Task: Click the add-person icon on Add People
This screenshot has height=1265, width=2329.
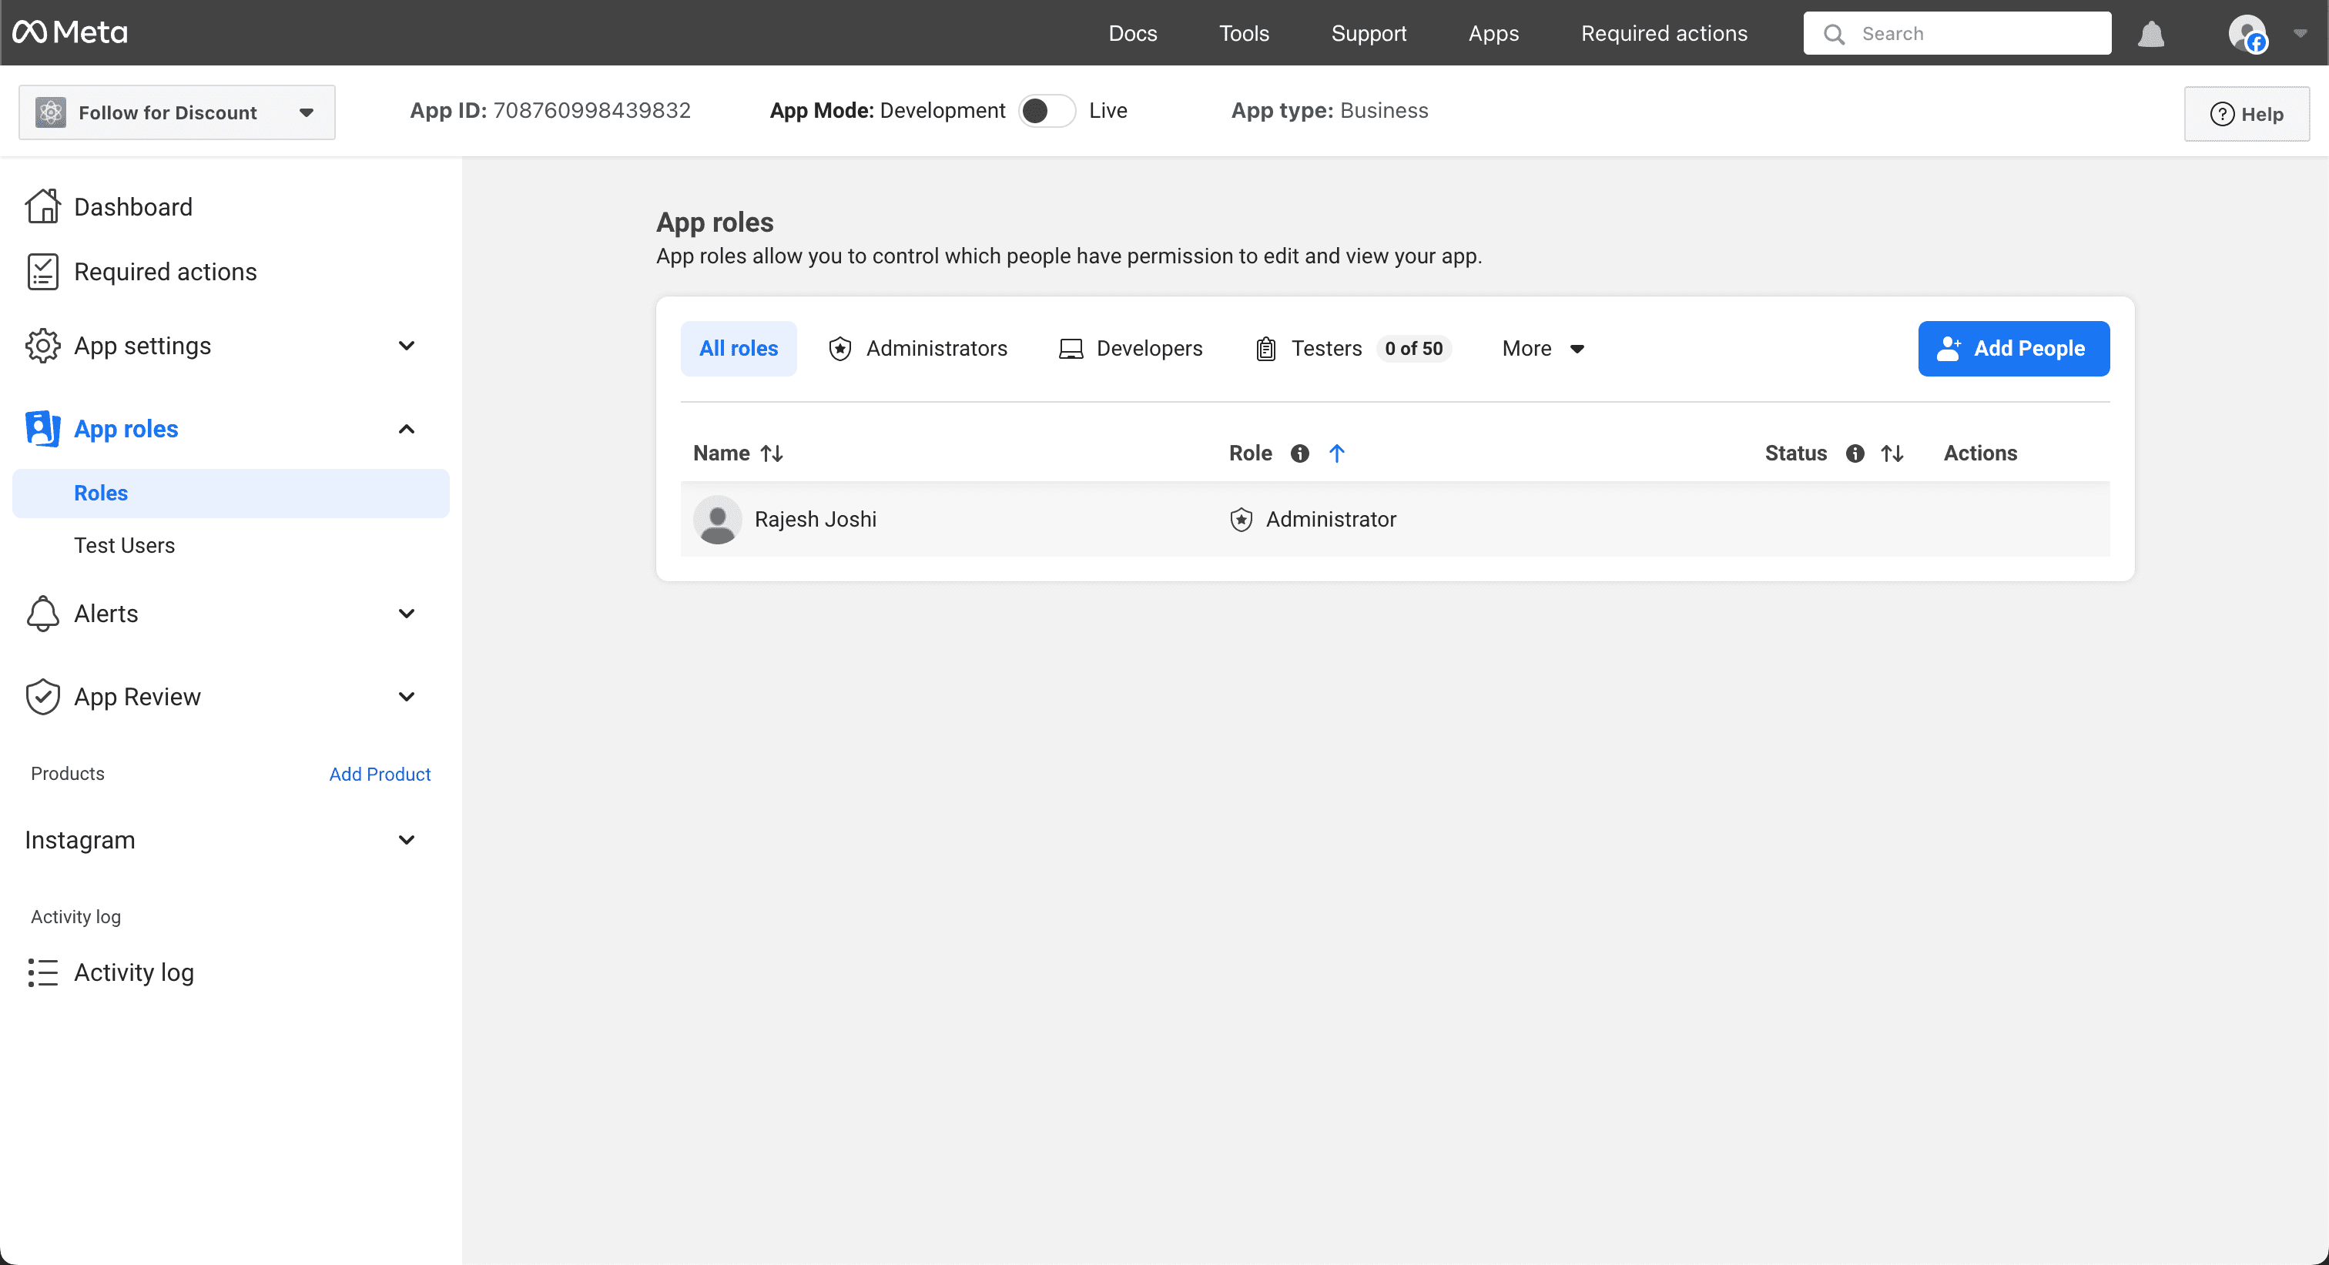Action: pos(1949,349)
